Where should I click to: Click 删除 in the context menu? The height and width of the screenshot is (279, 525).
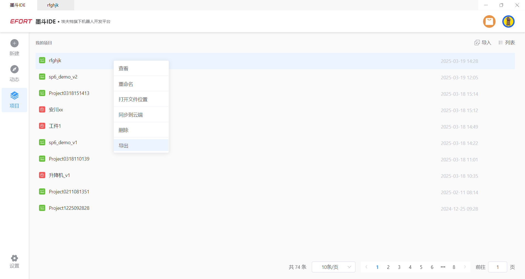[124, 130]
